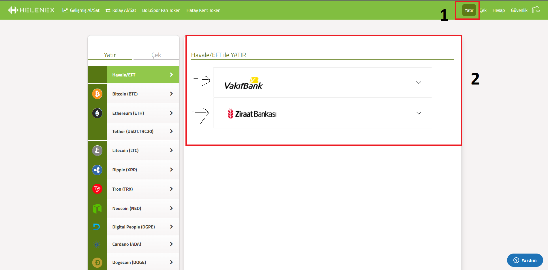Click the Ripple coin icon
The width and height of the screenshot is (548, 270).
coord(97,170)
